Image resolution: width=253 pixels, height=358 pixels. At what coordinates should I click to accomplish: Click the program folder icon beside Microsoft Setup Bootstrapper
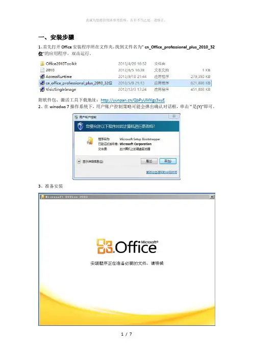click(90, 141)
